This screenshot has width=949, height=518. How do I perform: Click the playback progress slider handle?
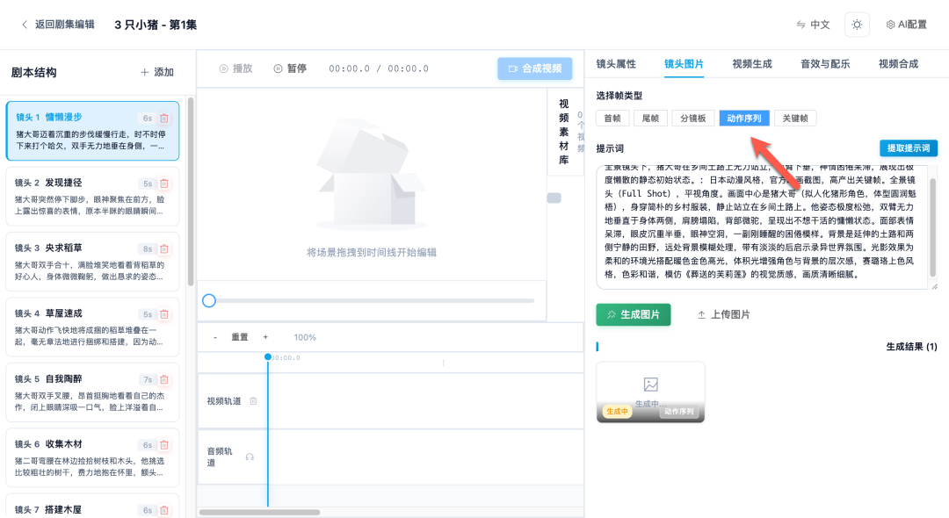[x=209, y=300]
